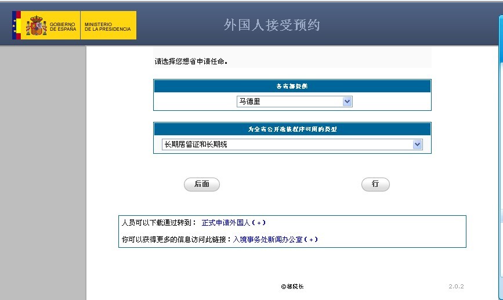Open the 入境事务处新闻办公室 (+) link
This screenshot has width=503, height=300.
coord(275,239)
